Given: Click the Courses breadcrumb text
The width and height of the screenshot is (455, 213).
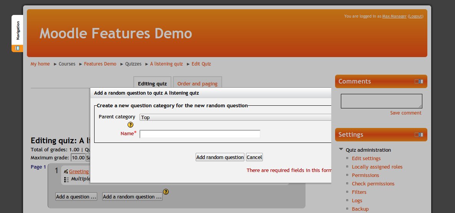Looking at the screenshot, I should coord(67,64).
